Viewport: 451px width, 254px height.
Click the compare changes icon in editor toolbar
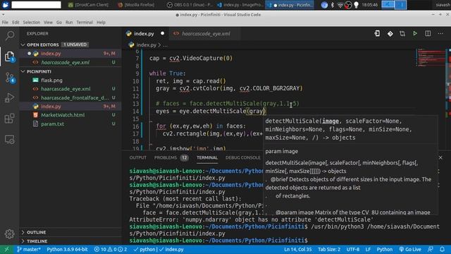click(402, 34)
